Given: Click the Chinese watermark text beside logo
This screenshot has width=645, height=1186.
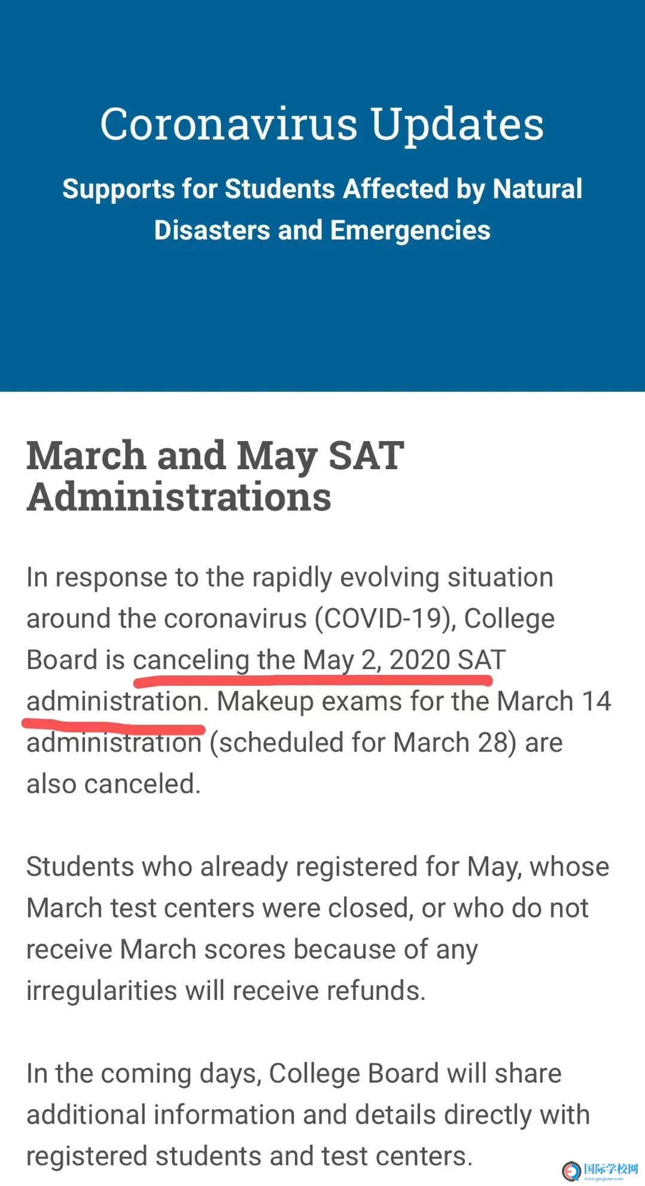Looking at the screenshot, I should point(611,1169).
